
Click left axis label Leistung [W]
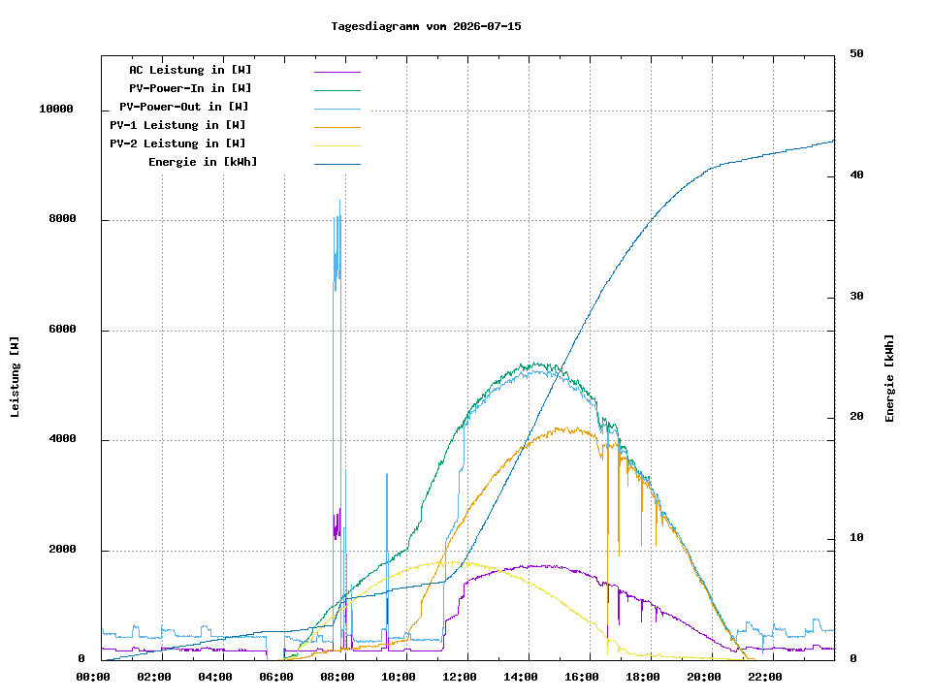[x=15, y=377]
